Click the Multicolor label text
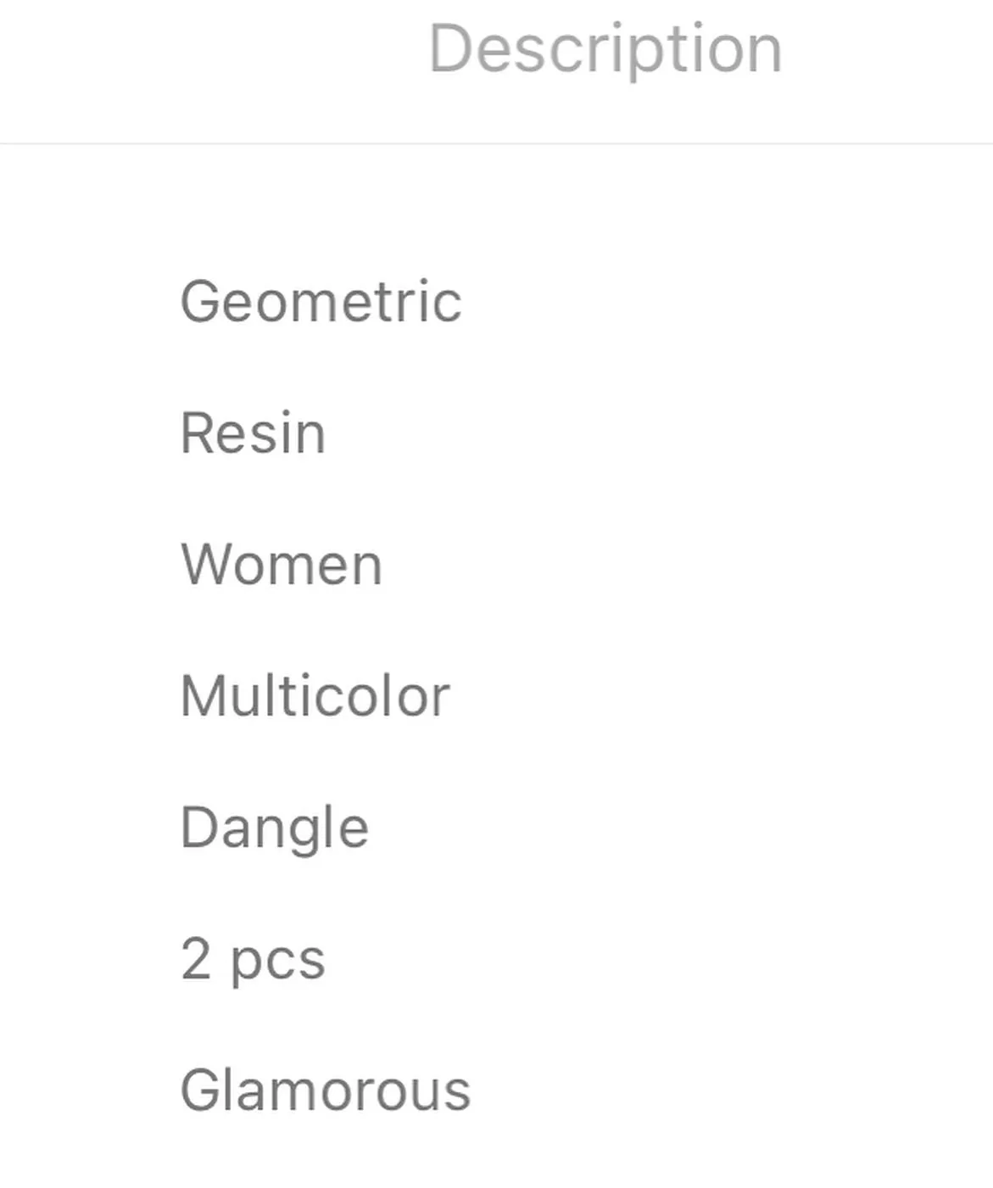The image size is (993, 1188). (315, 696)
